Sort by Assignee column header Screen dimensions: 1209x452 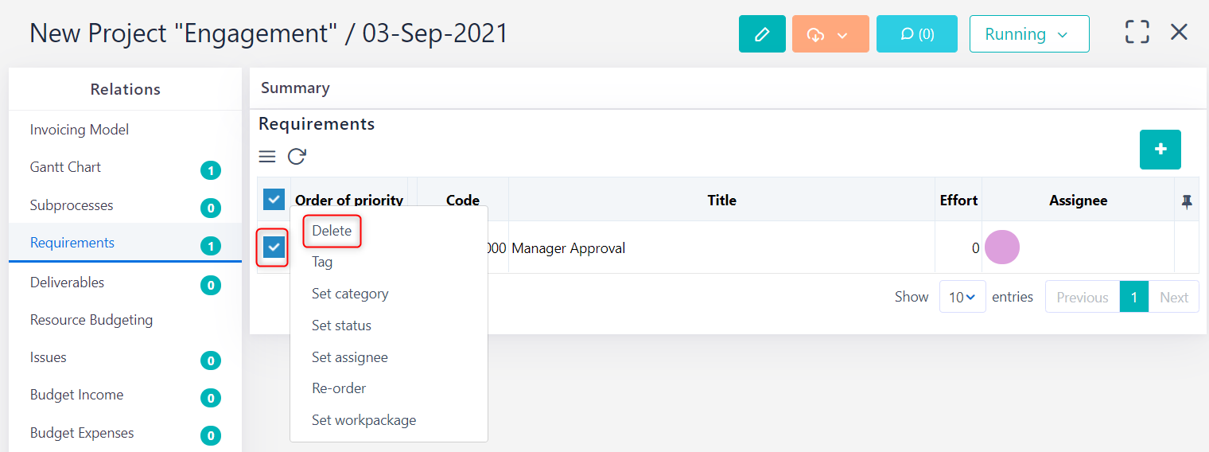click(x=1078, y=201)
